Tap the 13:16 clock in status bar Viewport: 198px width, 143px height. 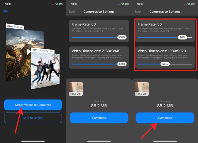[x=140, y=4]
